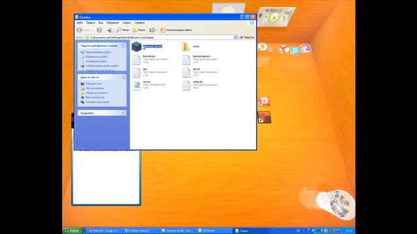417x234 pixels.
Task: Click the lightning bolt desktop shortcut icon
Action: tap(263, 47)
